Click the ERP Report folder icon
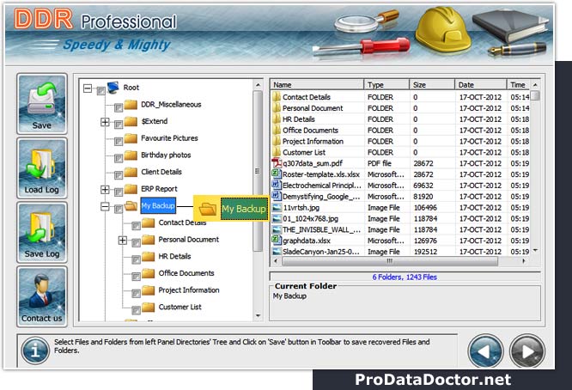This screenshot has width=572, height=390. [131, 189]
